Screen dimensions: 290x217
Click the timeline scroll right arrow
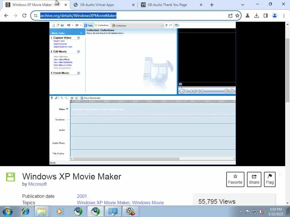tap(234, 159)
